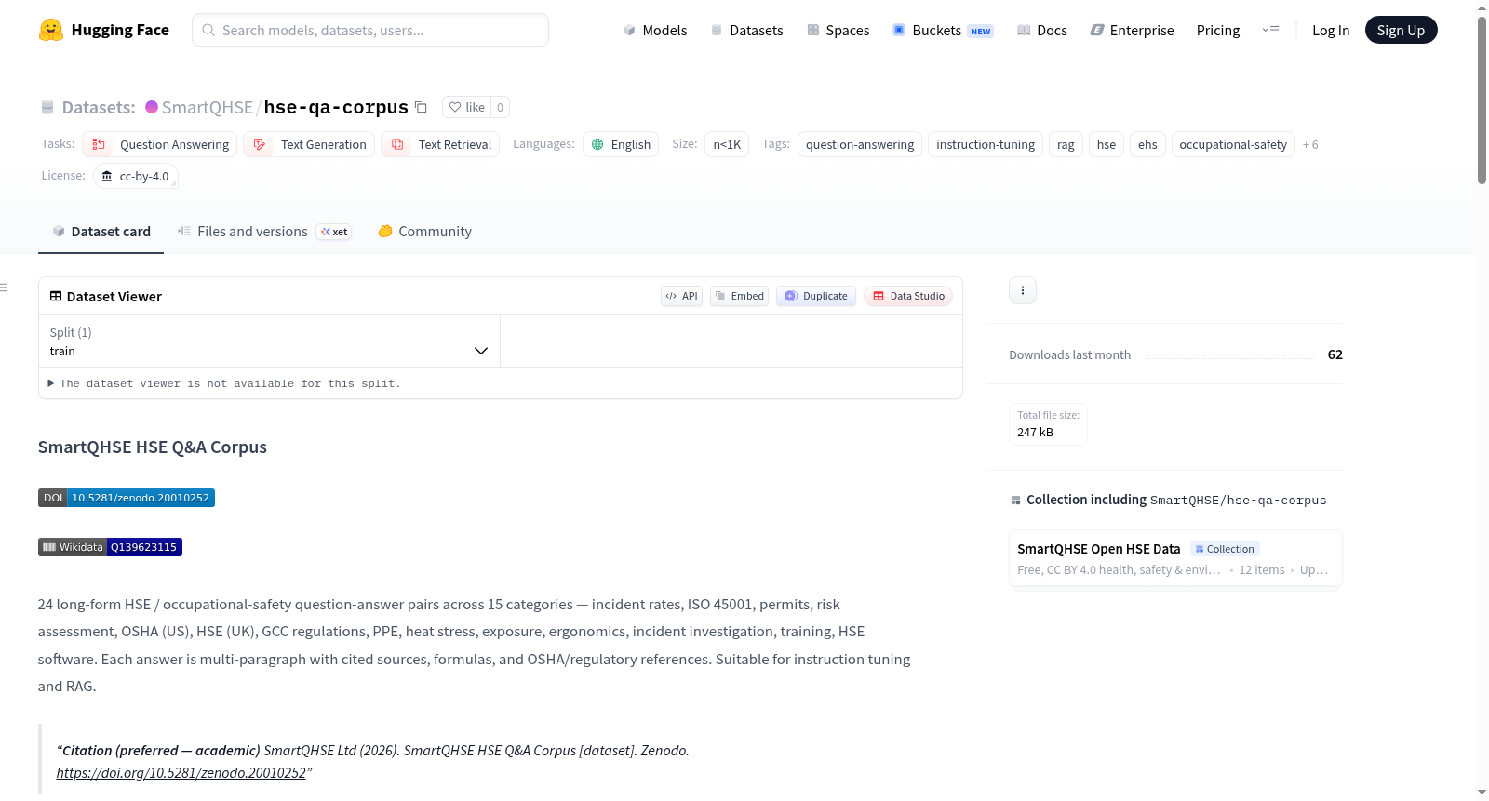1489x801 pixels.
Task: Open the three-dot options menu in sidebar
Action: point(1023,290)
